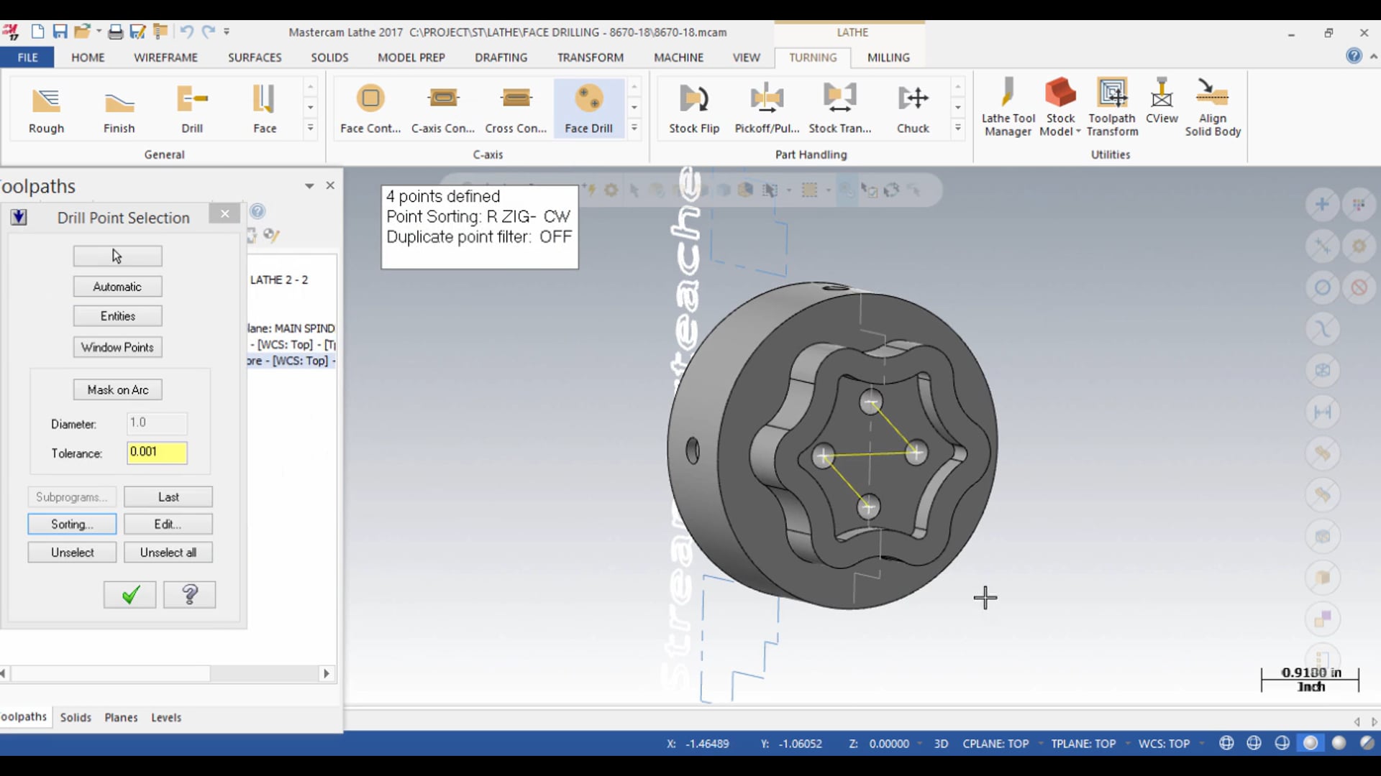
Task: Click the Unselect all points button
Action: pos(168,551)
